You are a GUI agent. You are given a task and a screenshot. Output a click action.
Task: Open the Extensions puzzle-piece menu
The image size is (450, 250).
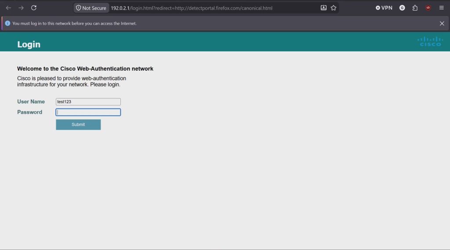[415, 8]
